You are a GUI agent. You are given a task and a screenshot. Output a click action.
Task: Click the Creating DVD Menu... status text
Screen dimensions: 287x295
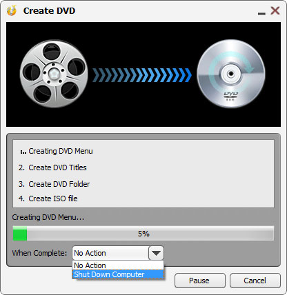[48, 217]
